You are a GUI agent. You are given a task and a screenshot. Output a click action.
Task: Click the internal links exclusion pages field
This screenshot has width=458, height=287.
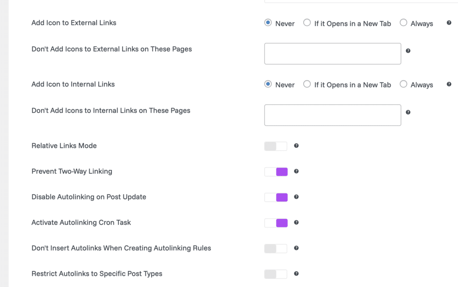[x=332, y=115]
